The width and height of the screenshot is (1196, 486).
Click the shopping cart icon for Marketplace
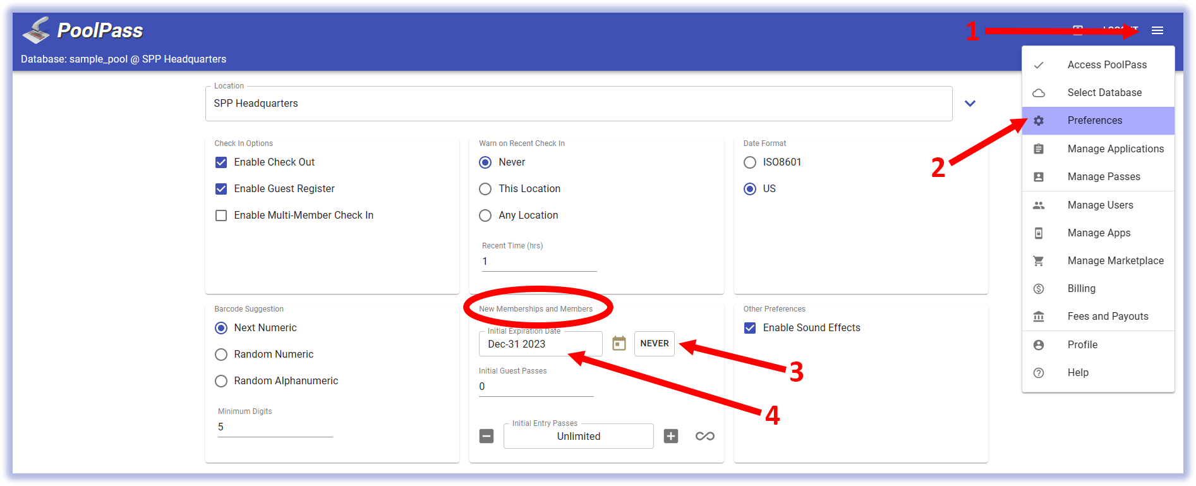click(x=1039, y=261)
